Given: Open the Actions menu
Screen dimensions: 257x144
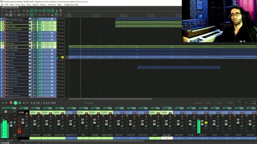Looking at the screenshot, I should point(43,4).
